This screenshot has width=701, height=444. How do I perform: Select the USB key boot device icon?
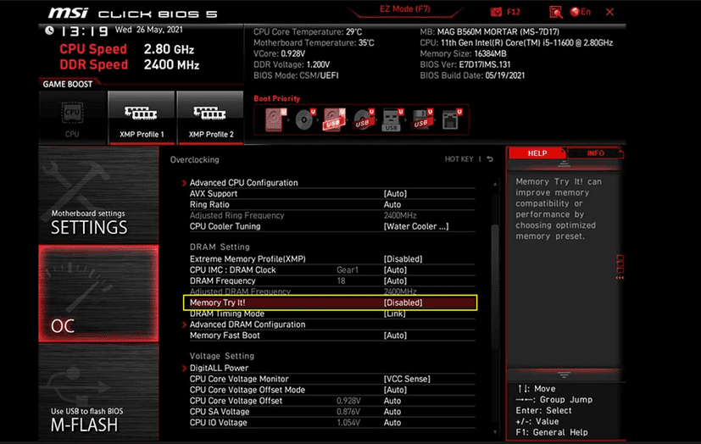click(x=392, y=119)
